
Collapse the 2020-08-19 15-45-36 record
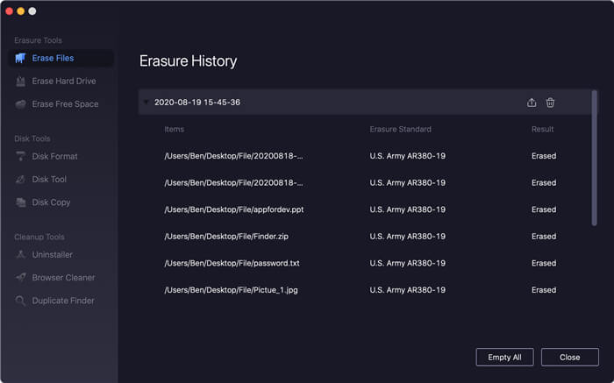coord(146,103)
